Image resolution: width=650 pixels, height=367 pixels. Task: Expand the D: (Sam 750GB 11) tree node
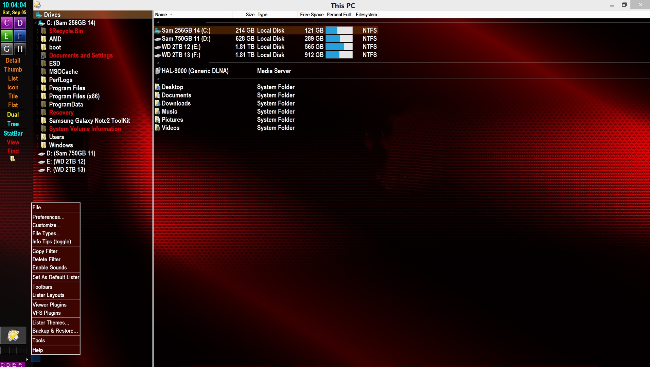35,154
